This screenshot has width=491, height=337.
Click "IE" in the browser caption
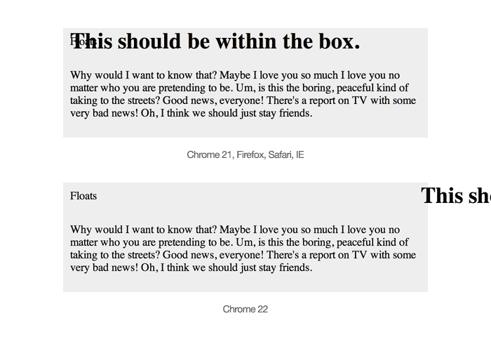(x=300, y=154)
